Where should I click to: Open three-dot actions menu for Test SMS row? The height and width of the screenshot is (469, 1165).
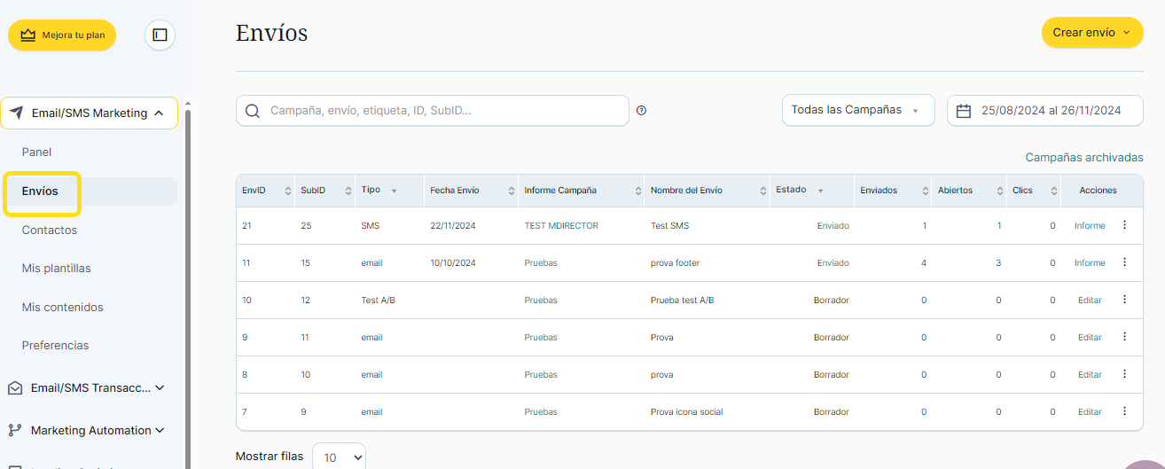pyautogui.click(x=1124, y=225)
